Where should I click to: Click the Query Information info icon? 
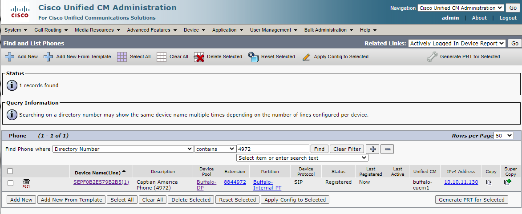12,115
